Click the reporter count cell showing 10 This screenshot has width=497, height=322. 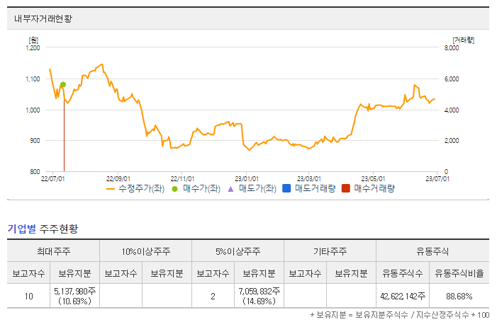coord(28,297)
